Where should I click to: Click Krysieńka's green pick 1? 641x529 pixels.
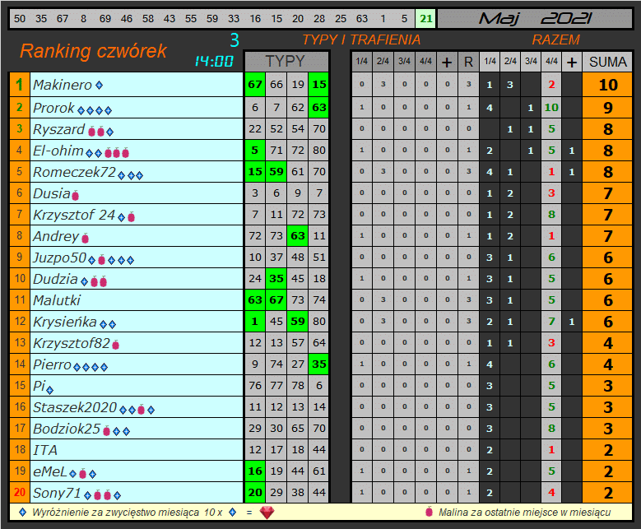point(255,322)
